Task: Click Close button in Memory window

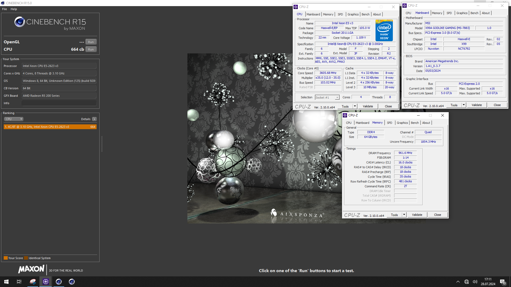Action: [x=438, y=215]
